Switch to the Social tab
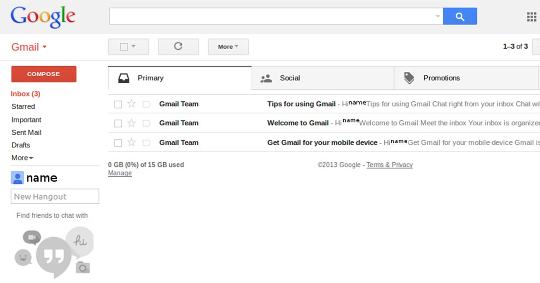 (x=322, y=78)
